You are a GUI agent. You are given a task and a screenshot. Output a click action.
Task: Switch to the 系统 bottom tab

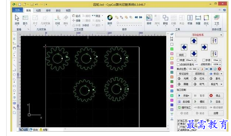(x=34, y=130)
